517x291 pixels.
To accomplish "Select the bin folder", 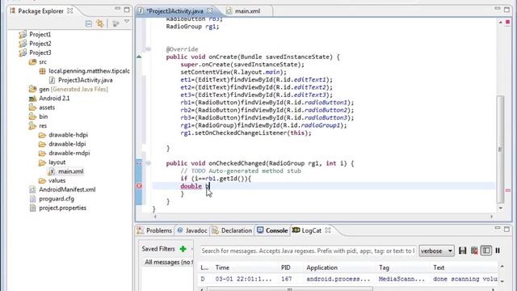I will pos(43,116).
